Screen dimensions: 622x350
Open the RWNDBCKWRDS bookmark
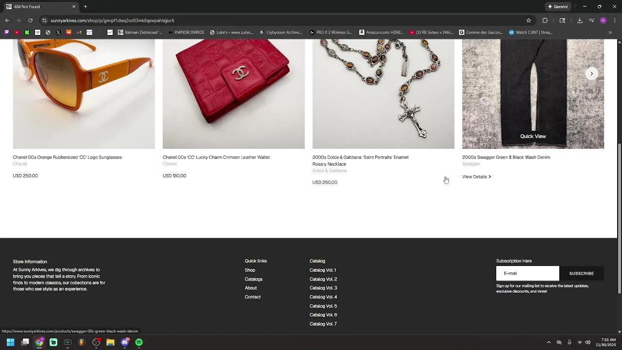tap(186, 33)
